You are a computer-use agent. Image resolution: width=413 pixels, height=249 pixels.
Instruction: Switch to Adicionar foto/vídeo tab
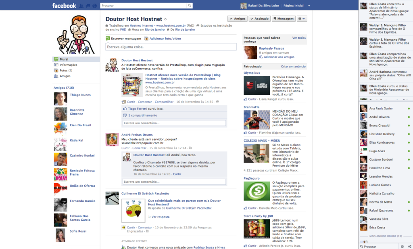pos(163,38)
